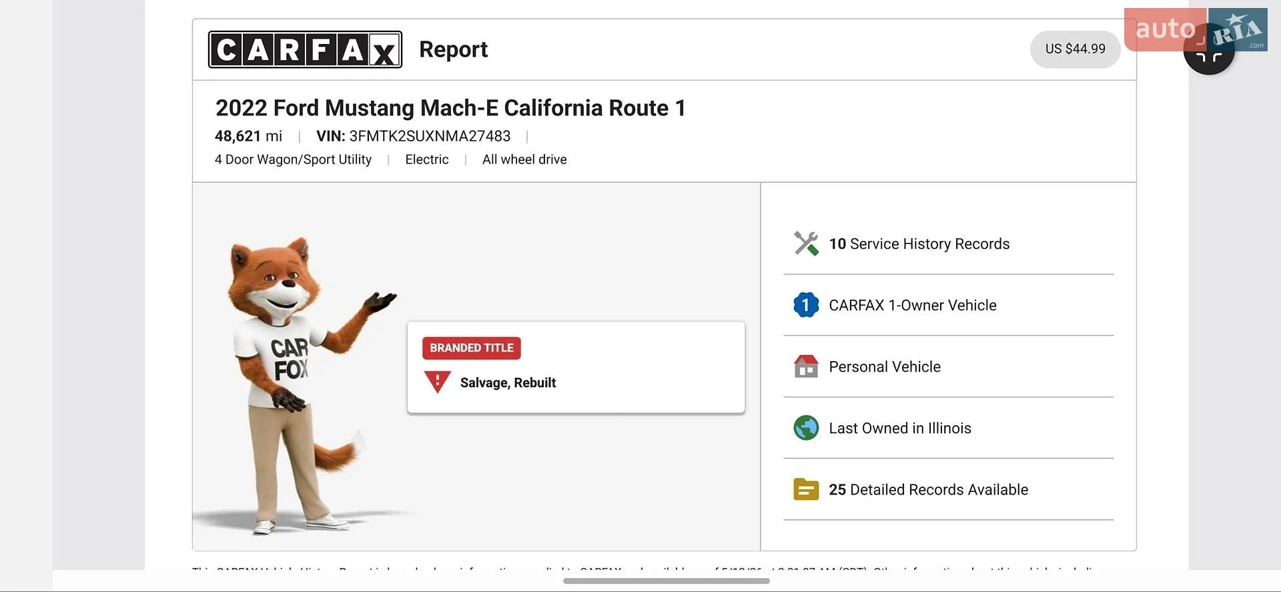1281x592 pixels.
Task: Click the yellow folder Detailed Records icon
Action: pos(806,489)
